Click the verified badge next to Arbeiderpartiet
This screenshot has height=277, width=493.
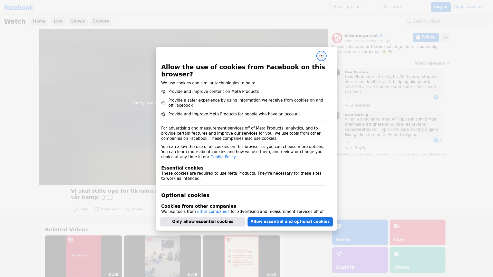381,36
